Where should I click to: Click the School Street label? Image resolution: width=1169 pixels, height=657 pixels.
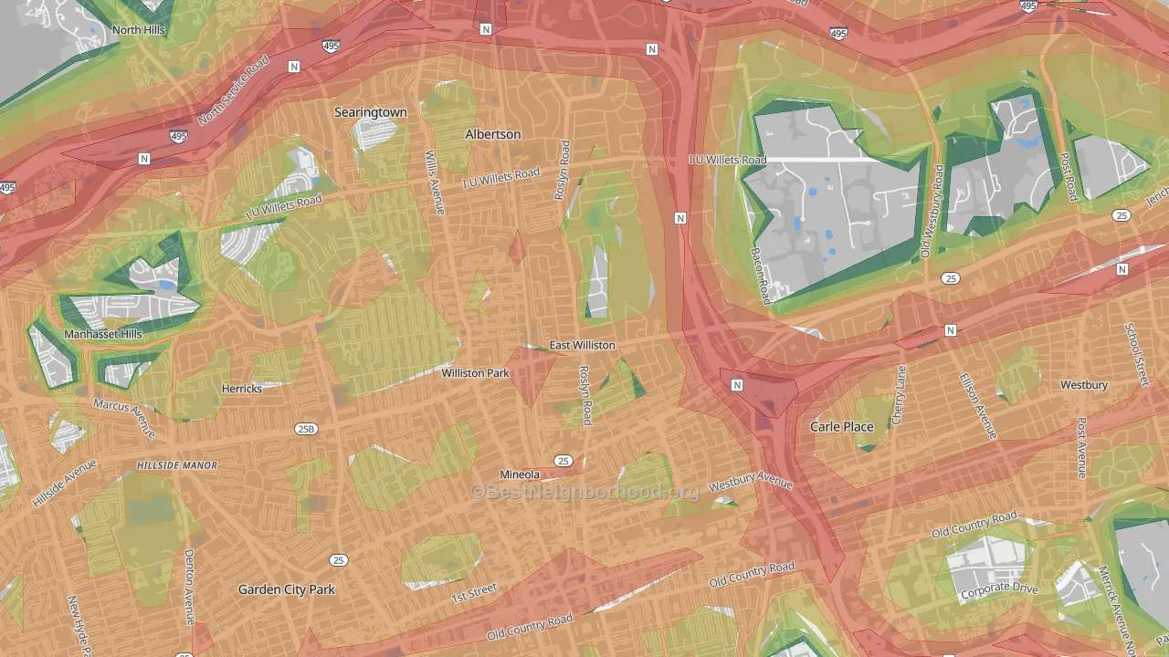tap(1136, 354)
